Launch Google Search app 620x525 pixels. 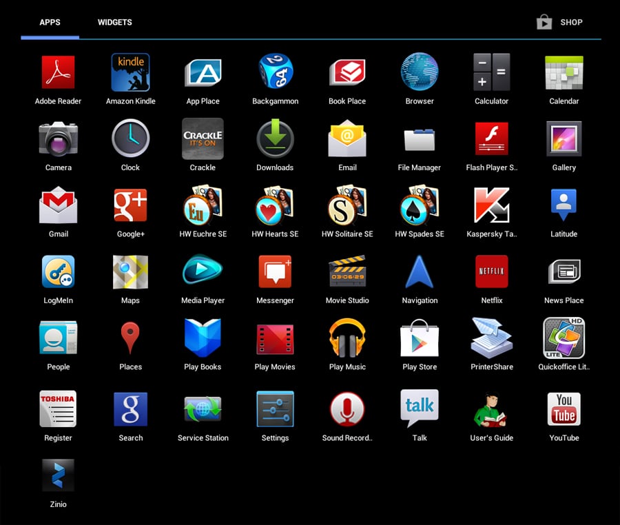pyautogui.click(x=130, y=409)
